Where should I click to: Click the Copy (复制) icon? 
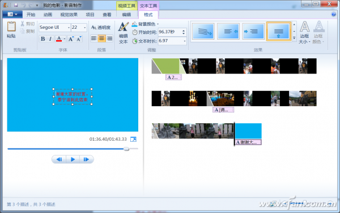[x=22, y=31]
